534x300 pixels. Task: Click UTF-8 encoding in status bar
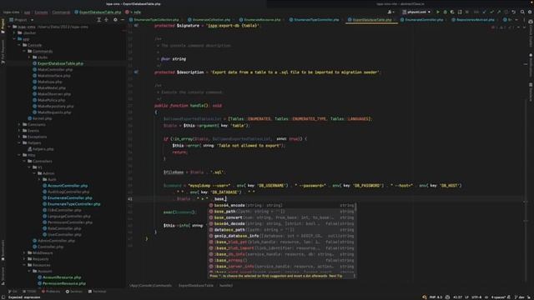tap(476, 297)
